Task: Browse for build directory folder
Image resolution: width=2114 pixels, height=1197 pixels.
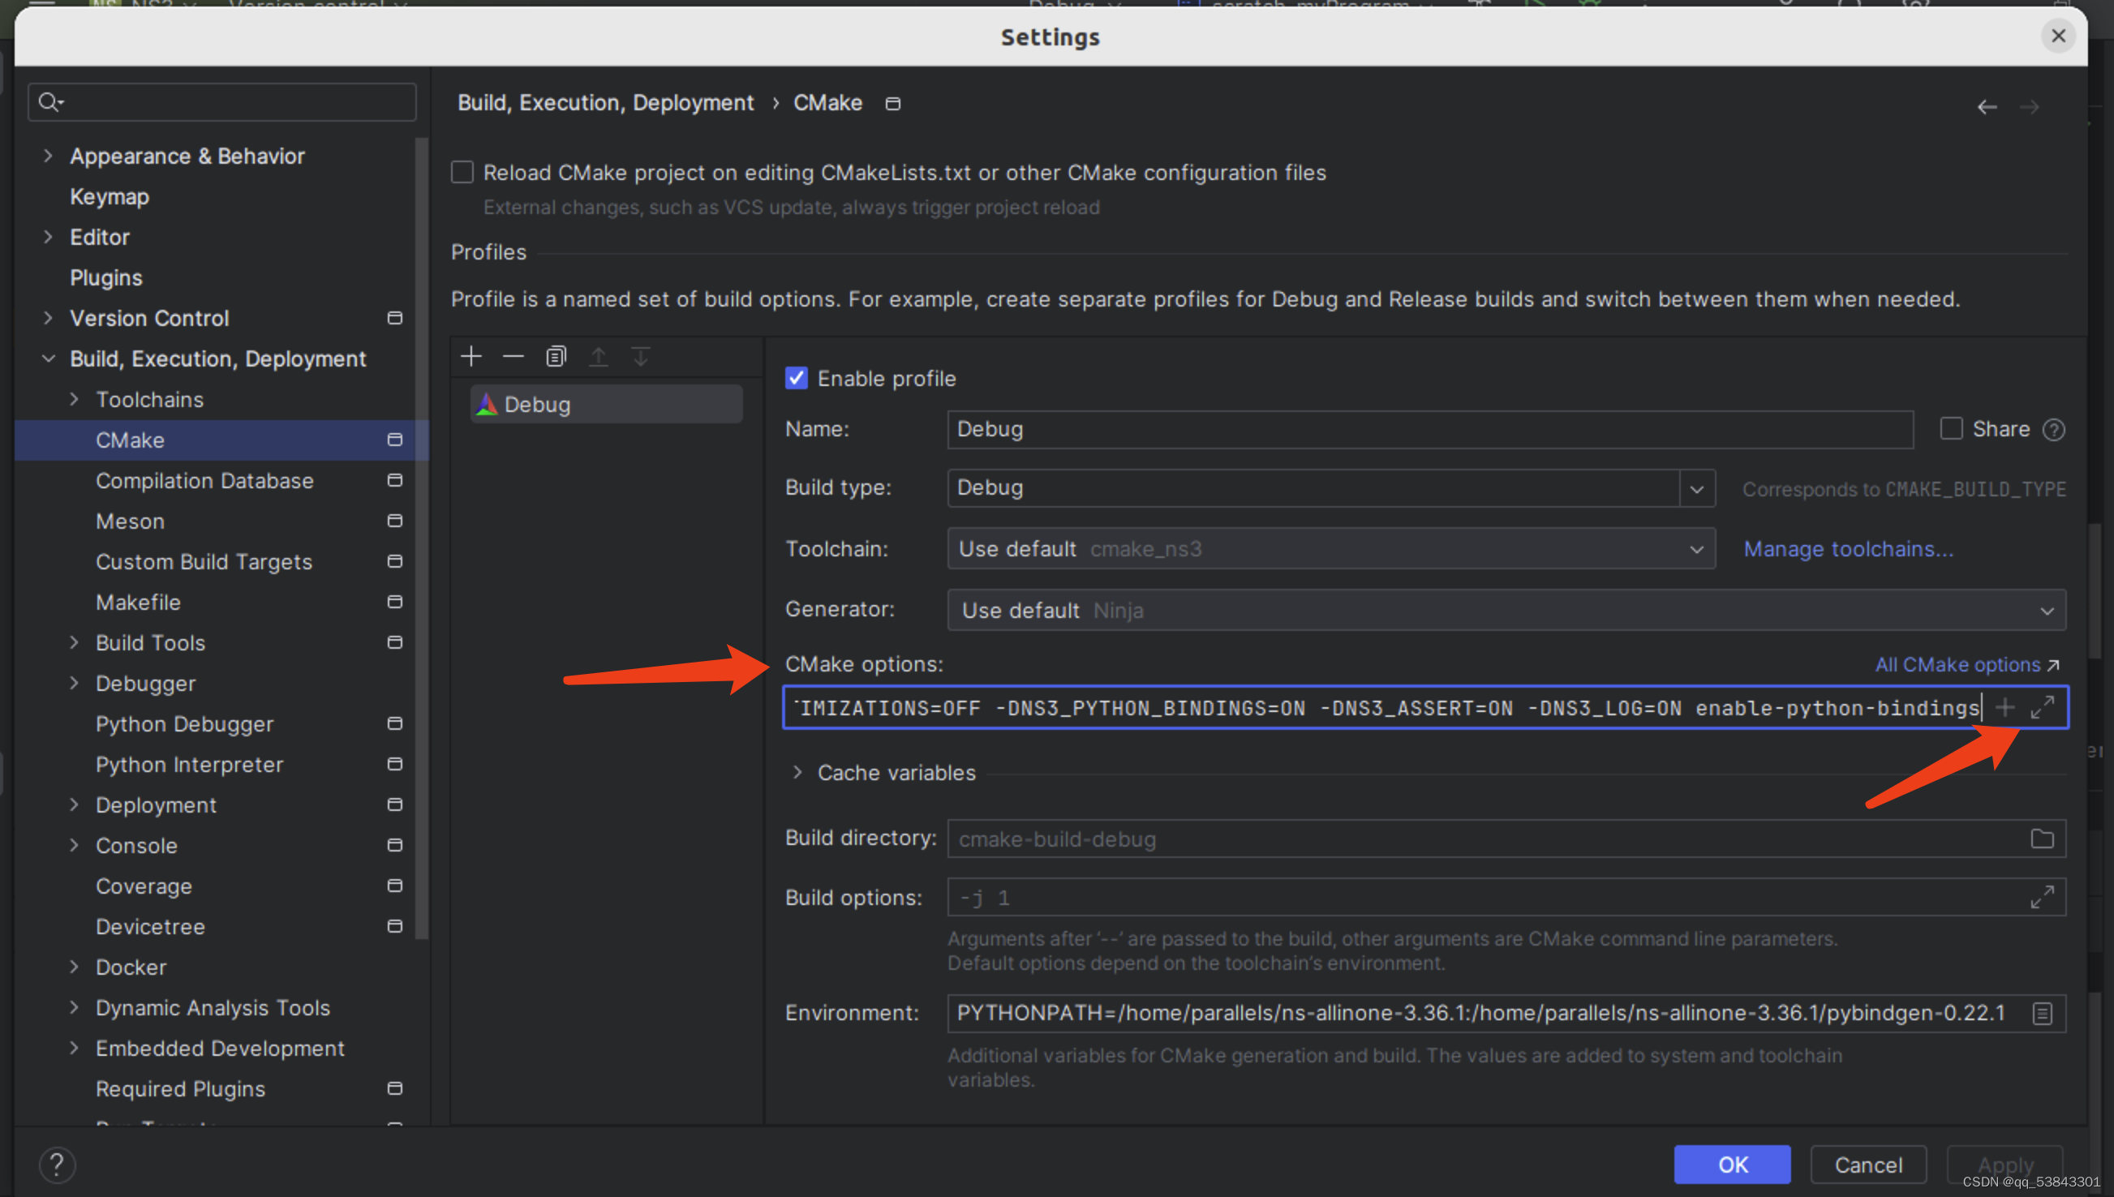Action: [2043, 839]
